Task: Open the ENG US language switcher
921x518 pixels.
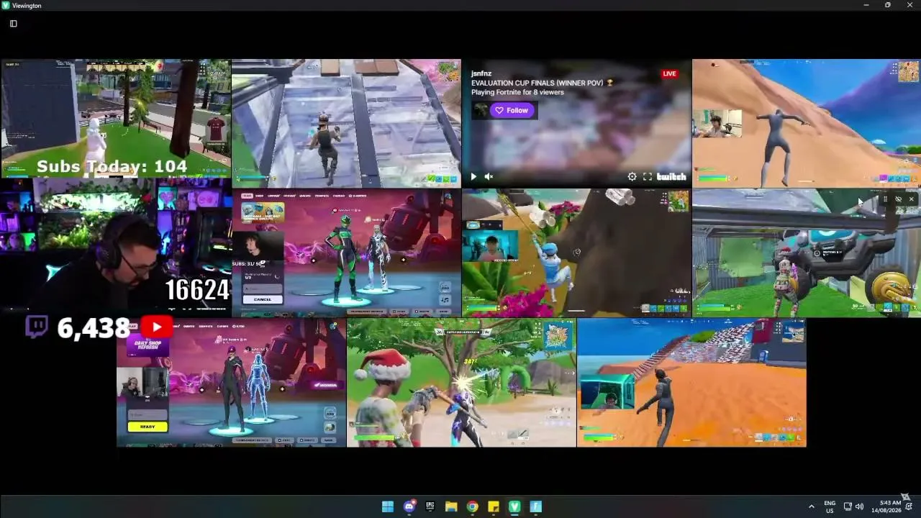Action: coord(830,506)
